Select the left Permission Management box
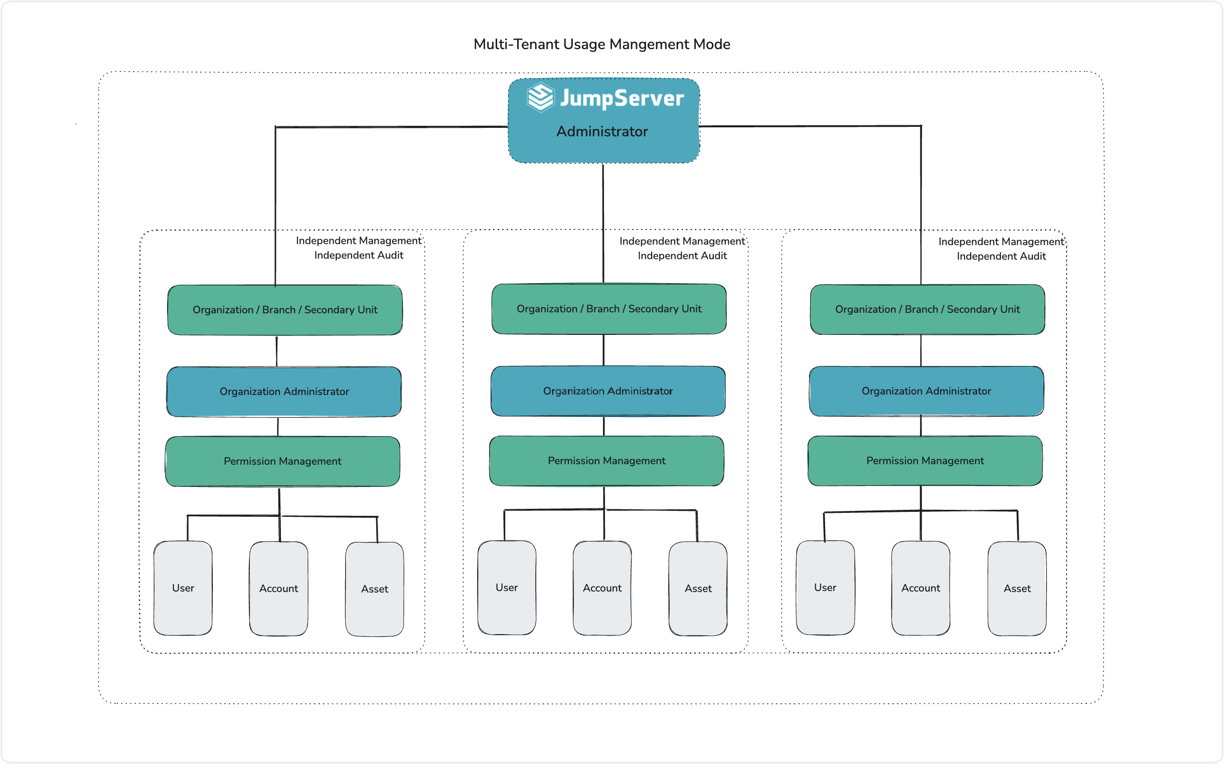 282,461
